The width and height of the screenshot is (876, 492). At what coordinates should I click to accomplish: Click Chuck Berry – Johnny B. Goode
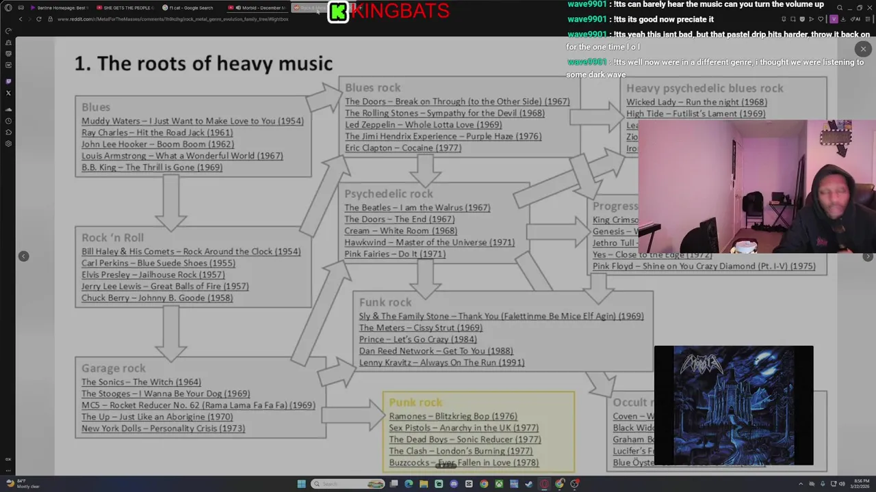(157, 298)
